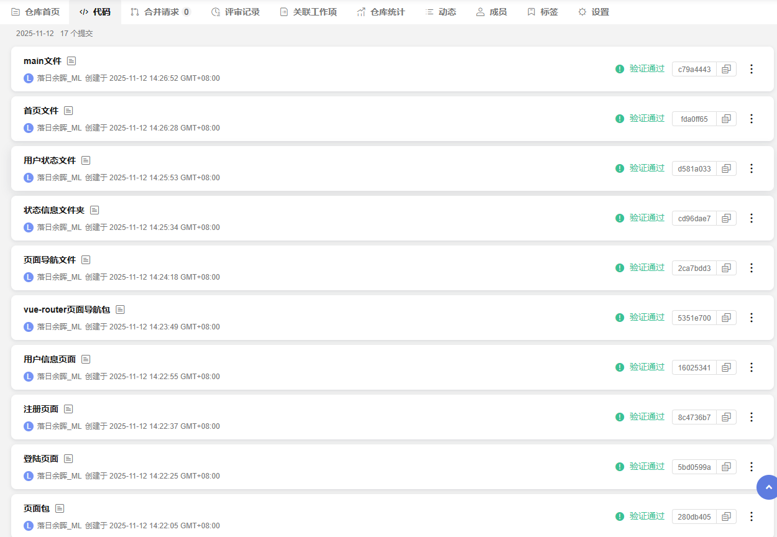Open more options for vue-router页面导航包 commit
Viewport: 777px width, 537px height.
click(751, 318)
